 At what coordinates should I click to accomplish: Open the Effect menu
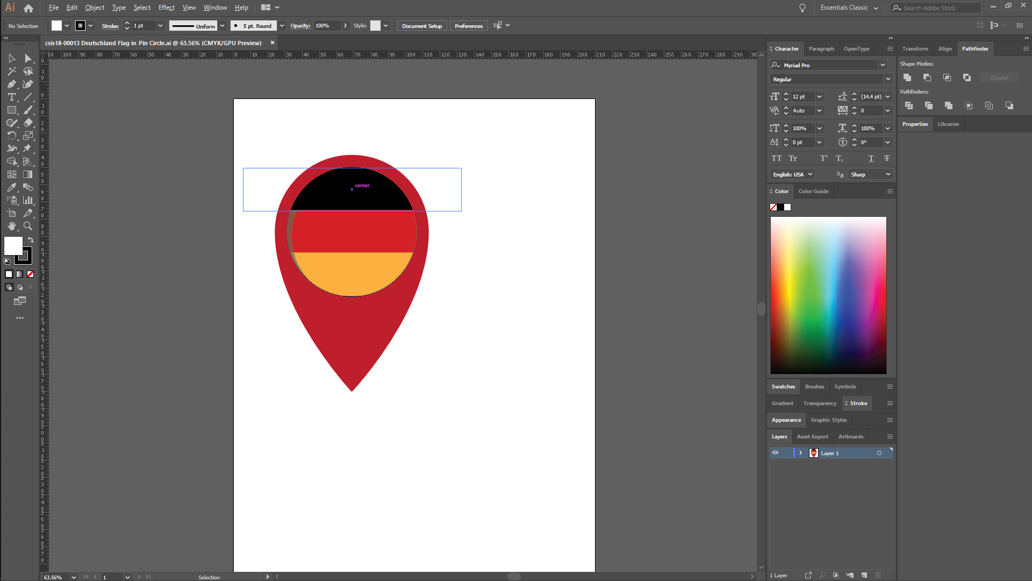pos(166,8)
